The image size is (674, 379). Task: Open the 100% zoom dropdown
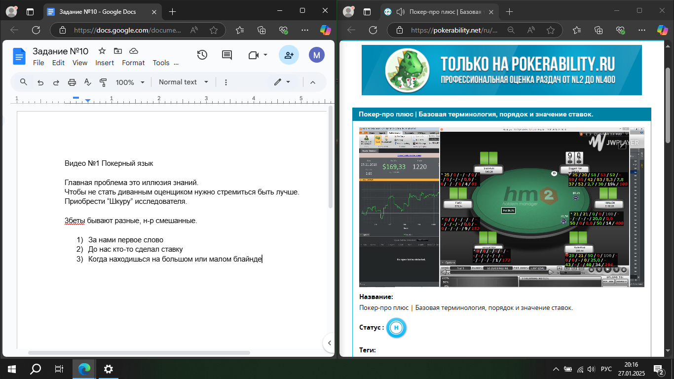point(130,82)
